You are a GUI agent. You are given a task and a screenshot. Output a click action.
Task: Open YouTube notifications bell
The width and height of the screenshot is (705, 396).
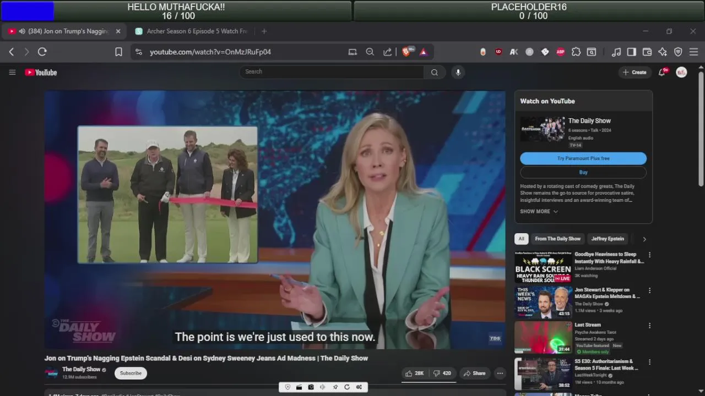(662, 72)
